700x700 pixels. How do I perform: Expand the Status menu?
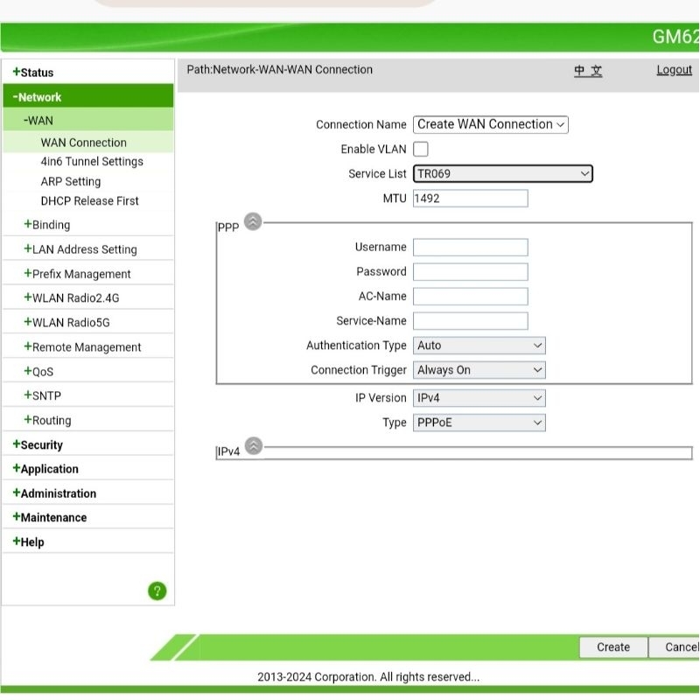coord(33,73)
